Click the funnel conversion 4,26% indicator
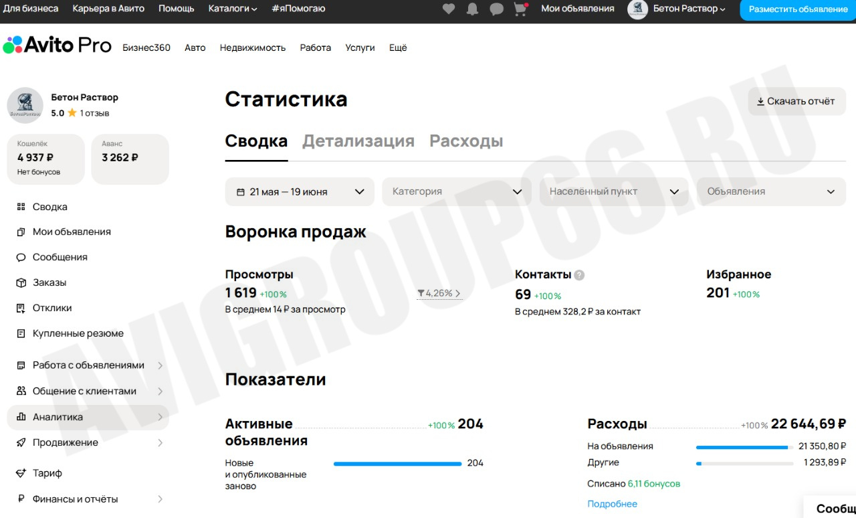The width and height of the screenshot is (856, 518). point(439,293)
